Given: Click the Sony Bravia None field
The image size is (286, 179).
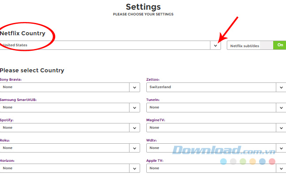Looking at the screenshot, I should 65,87.
